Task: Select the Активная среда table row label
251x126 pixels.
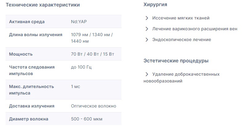Action: pos(27,22)
